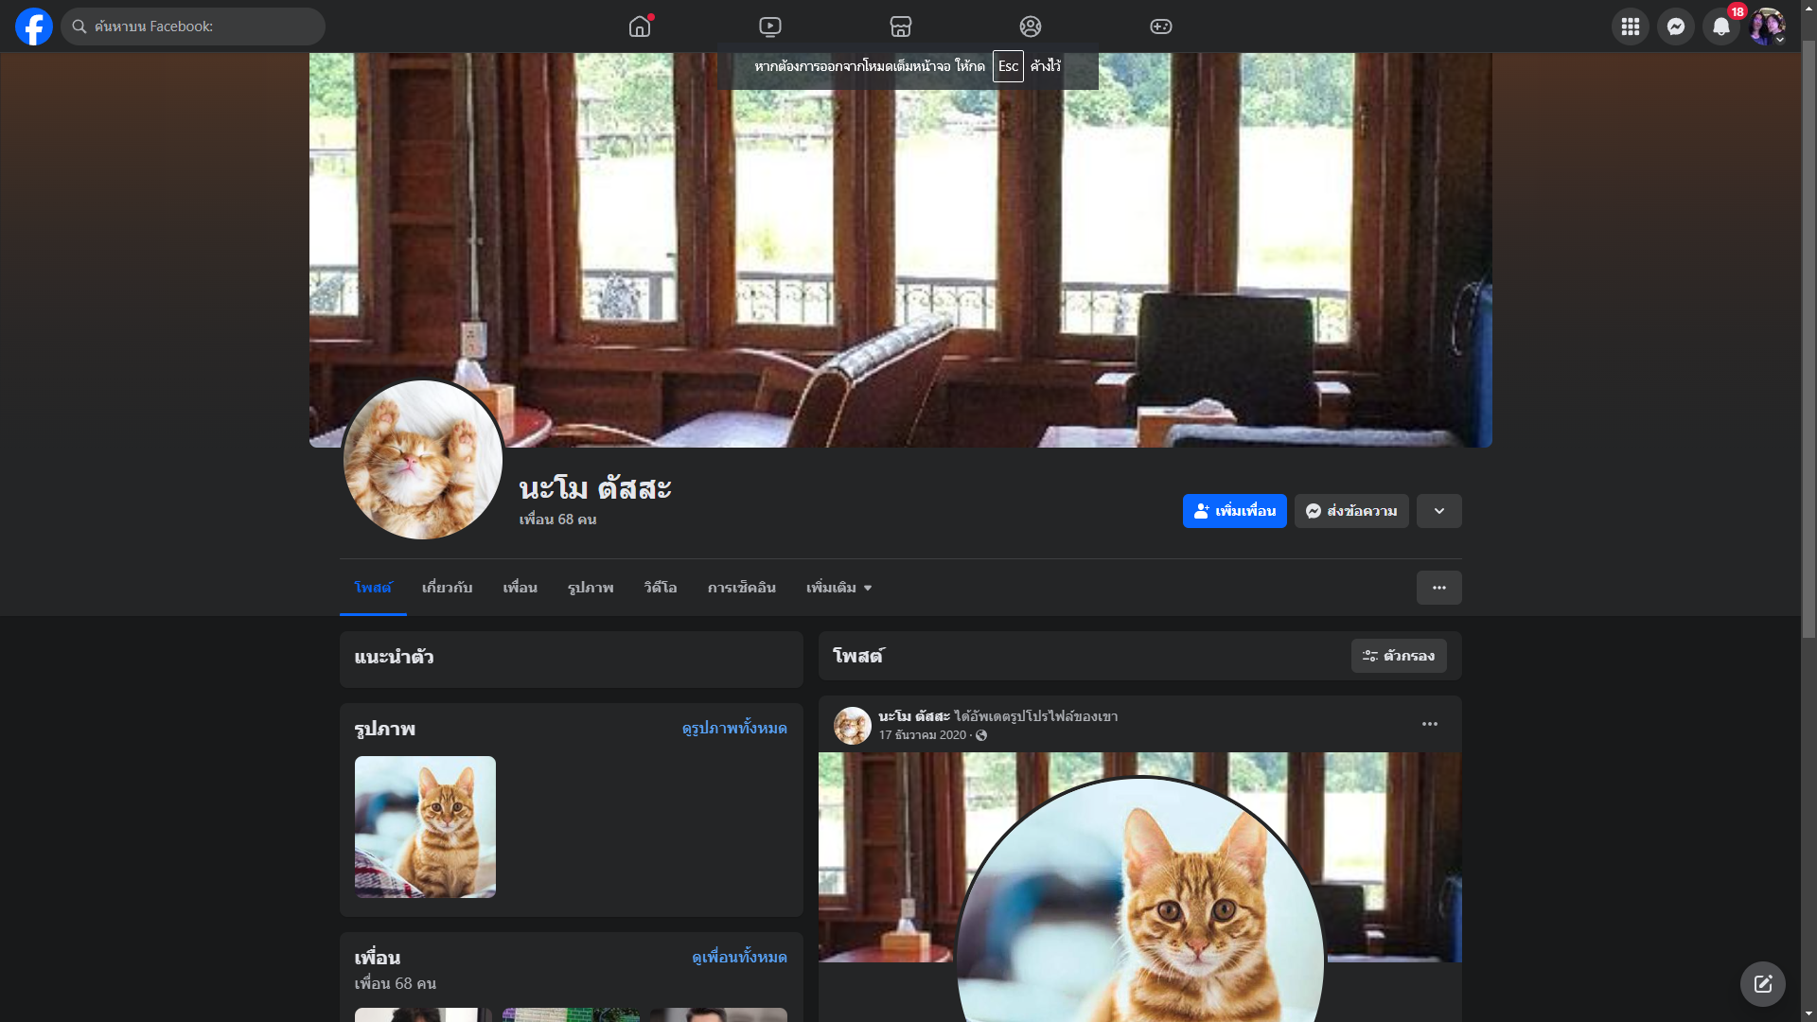
Task: Click the เพิ่มเพื่อน add friend button
Action: click(x=1234, y=511)
